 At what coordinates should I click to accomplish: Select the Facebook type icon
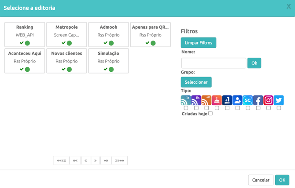tap(258, 100)
